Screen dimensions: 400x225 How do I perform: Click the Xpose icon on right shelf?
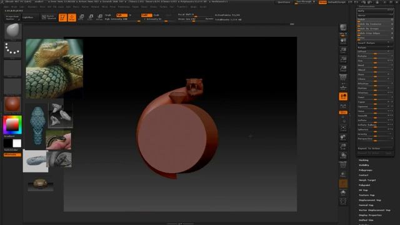(343, 201)
